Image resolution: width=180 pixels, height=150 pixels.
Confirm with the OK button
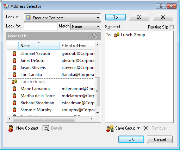[x=131, y=139]
